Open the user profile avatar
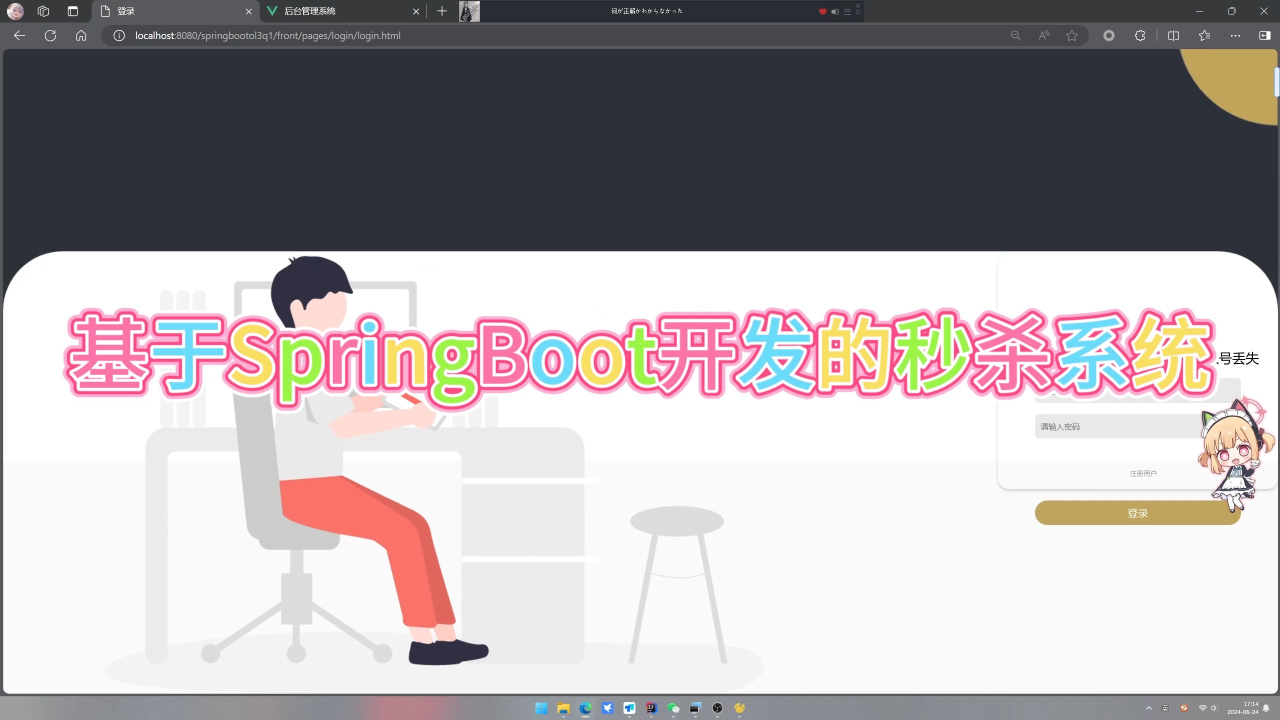 [15, 11]
